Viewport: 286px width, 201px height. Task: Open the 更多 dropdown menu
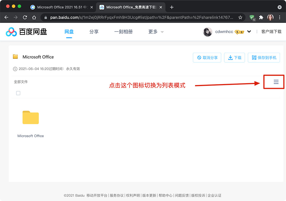tap(156, 32)
